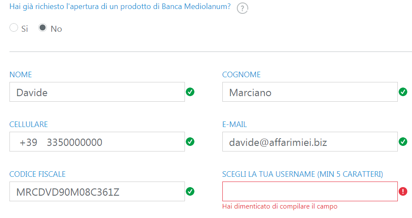The width and height of the screenshot is (412, 218).
Task: Click the +39 country prefix
Action: point(28,142)
